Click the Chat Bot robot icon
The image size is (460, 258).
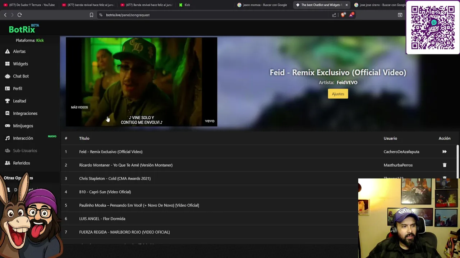pyautogui.click(x=7, y=76)
